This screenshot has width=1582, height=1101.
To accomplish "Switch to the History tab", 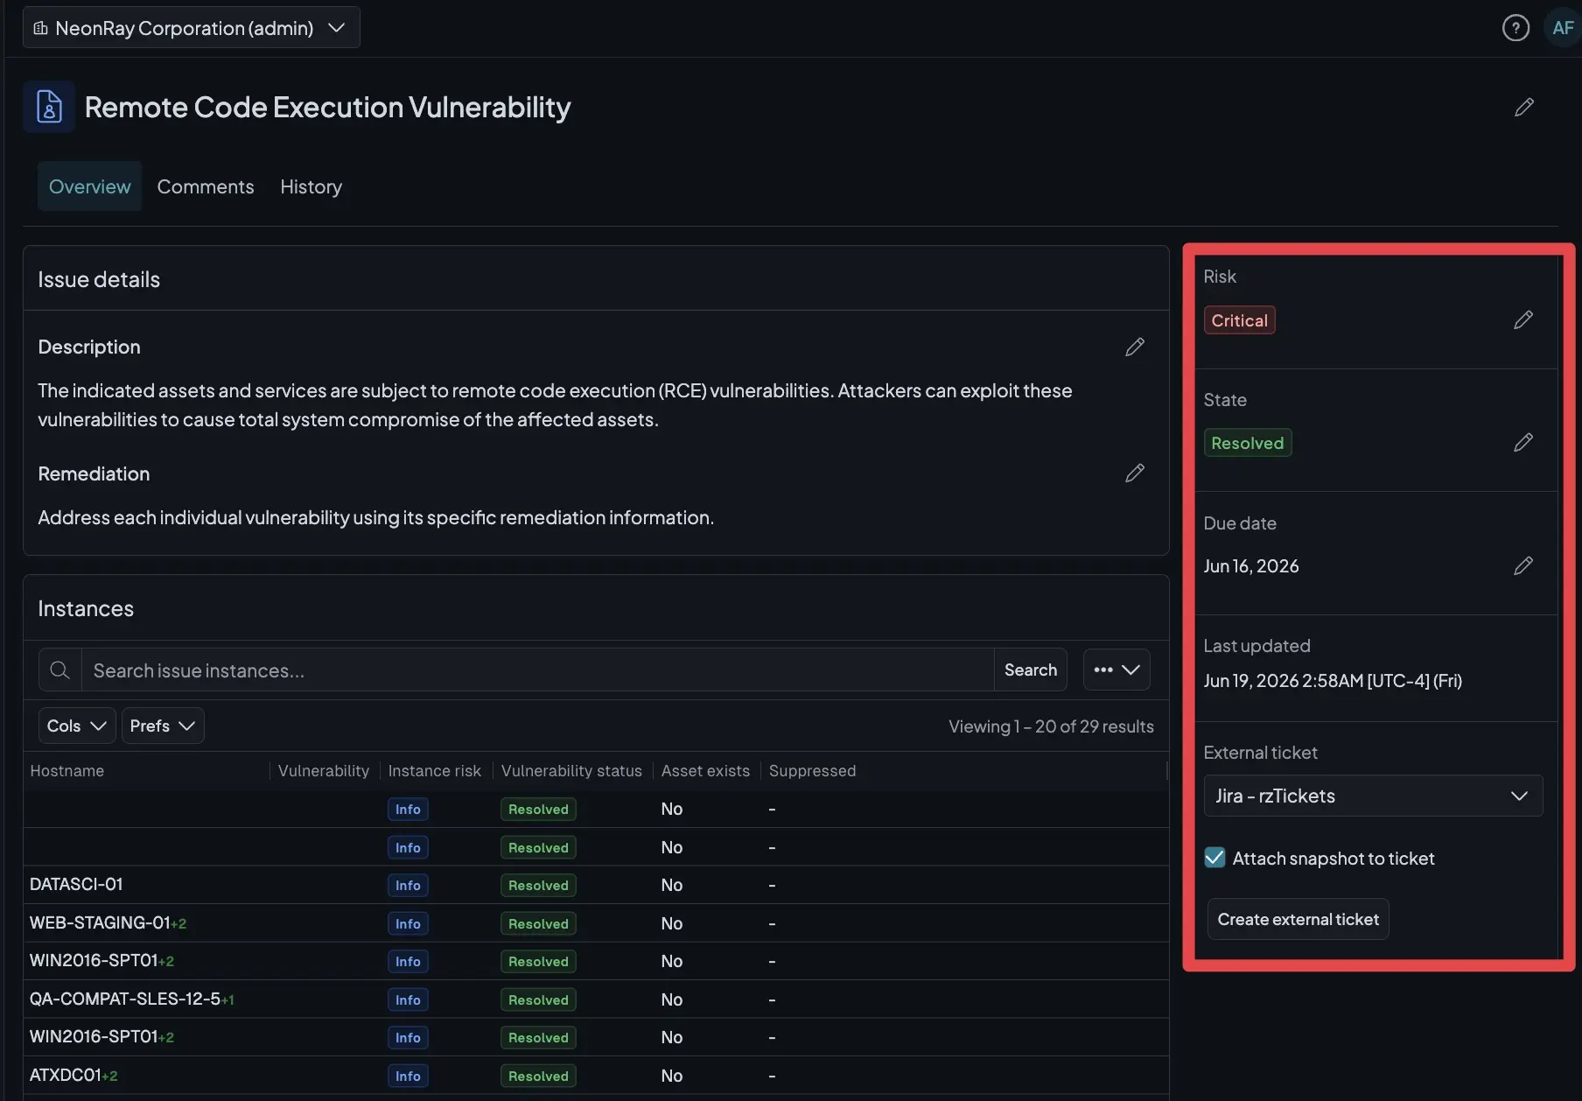I will click(x=311, y=186).
